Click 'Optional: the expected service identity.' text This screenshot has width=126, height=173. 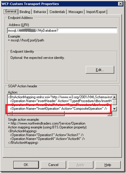(37, 58)
